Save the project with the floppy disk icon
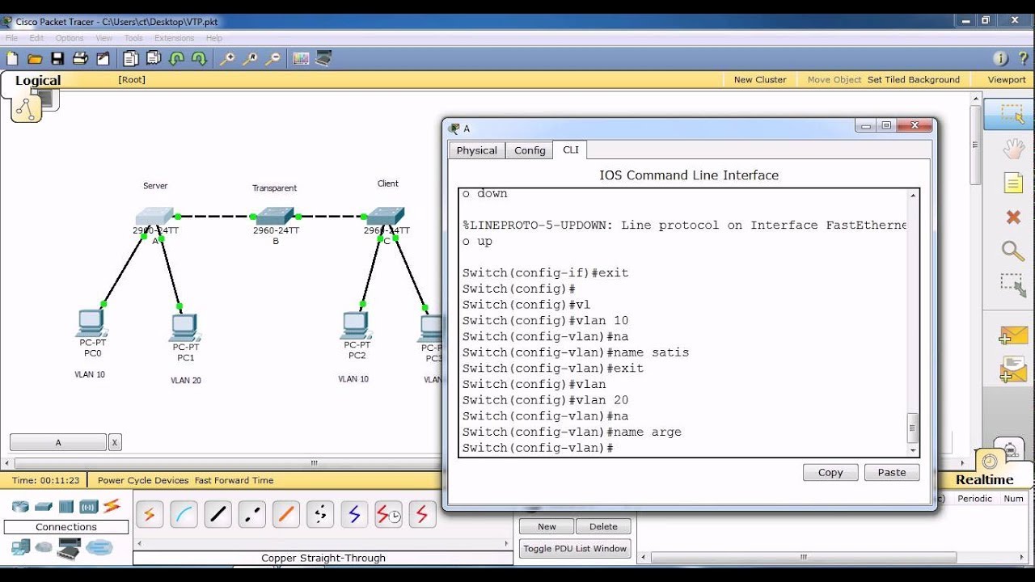Viewport: 1035px width, 582px height. coord(57,58)
